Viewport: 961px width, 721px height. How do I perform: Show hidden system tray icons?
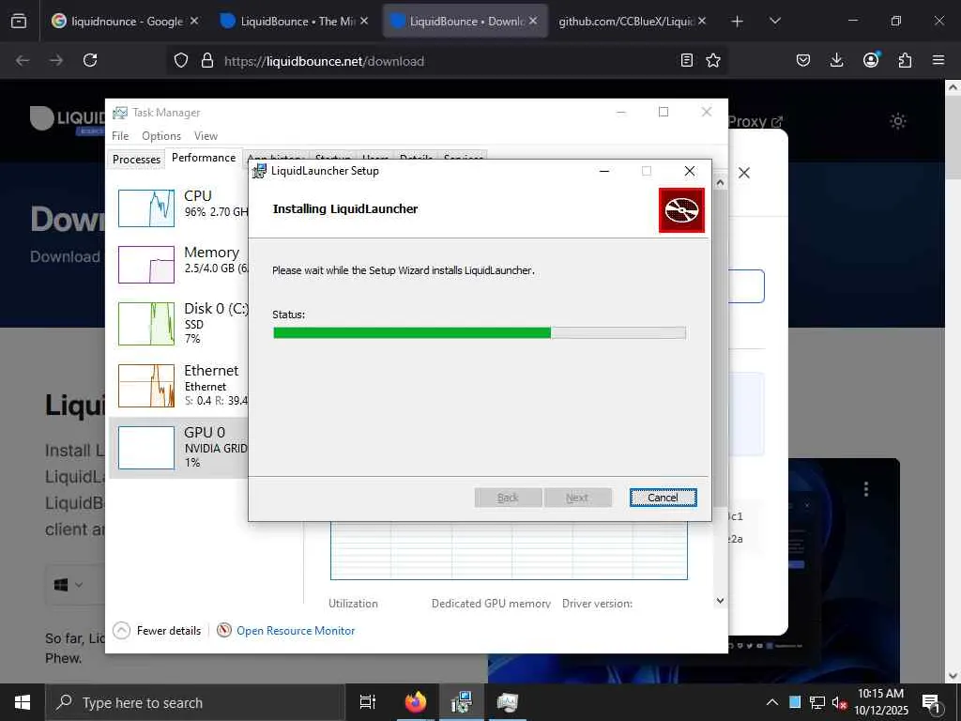point(772,702)
